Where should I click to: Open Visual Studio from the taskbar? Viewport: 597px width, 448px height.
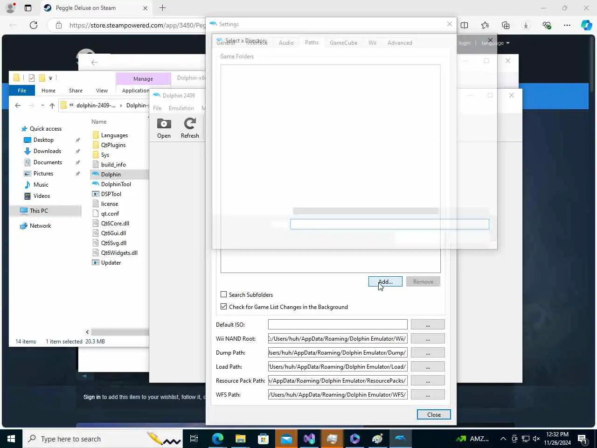[x=309, y=439]
